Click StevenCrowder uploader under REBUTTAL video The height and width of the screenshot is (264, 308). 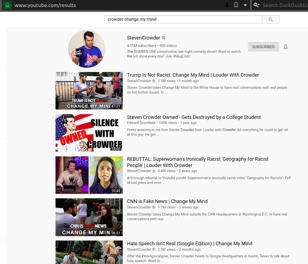coord(139,171)
